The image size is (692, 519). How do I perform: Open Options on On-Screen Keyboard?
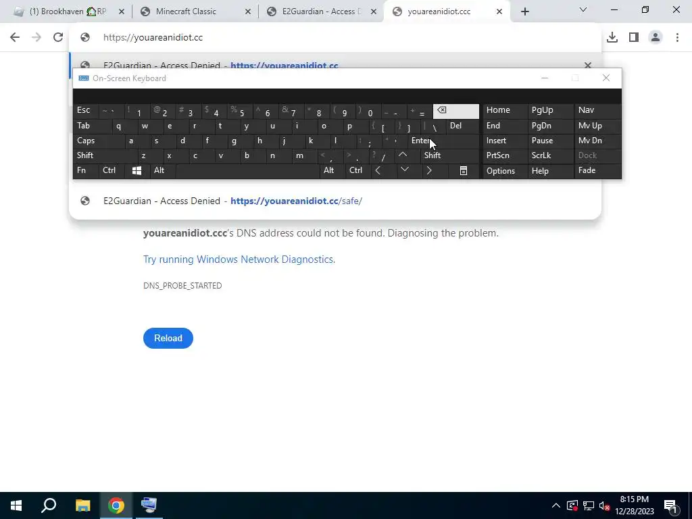505,171
